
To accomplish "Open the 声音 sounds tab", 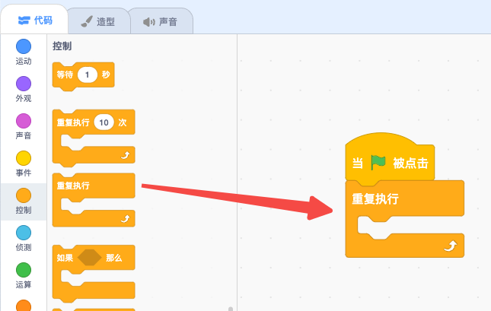I will (x=161, y=21).
